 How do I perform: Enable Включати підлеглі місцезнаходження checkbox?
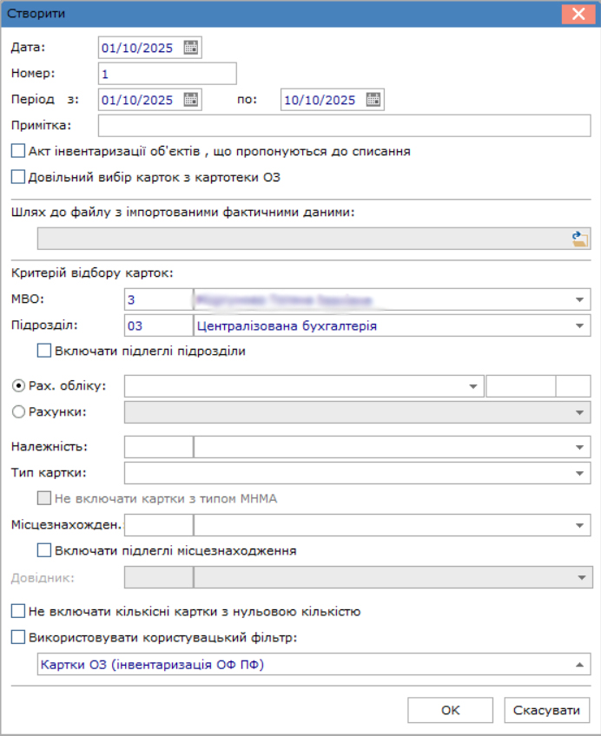[44, 550]
